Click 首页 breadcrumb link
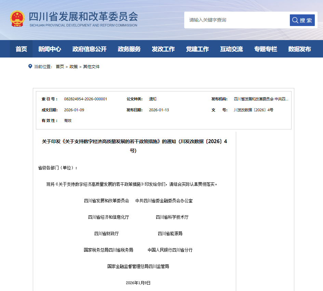323x291 pixels. [60, 67]
